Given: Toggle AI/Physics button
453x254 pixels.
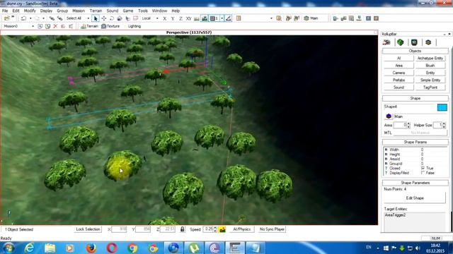Looking at the screenshot, I should (242, 229).
